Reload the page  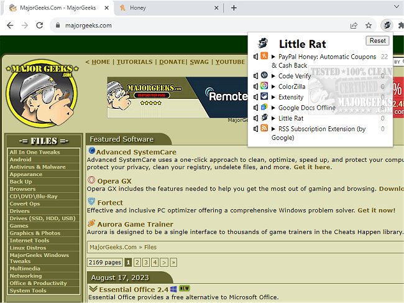pos(39,26)
